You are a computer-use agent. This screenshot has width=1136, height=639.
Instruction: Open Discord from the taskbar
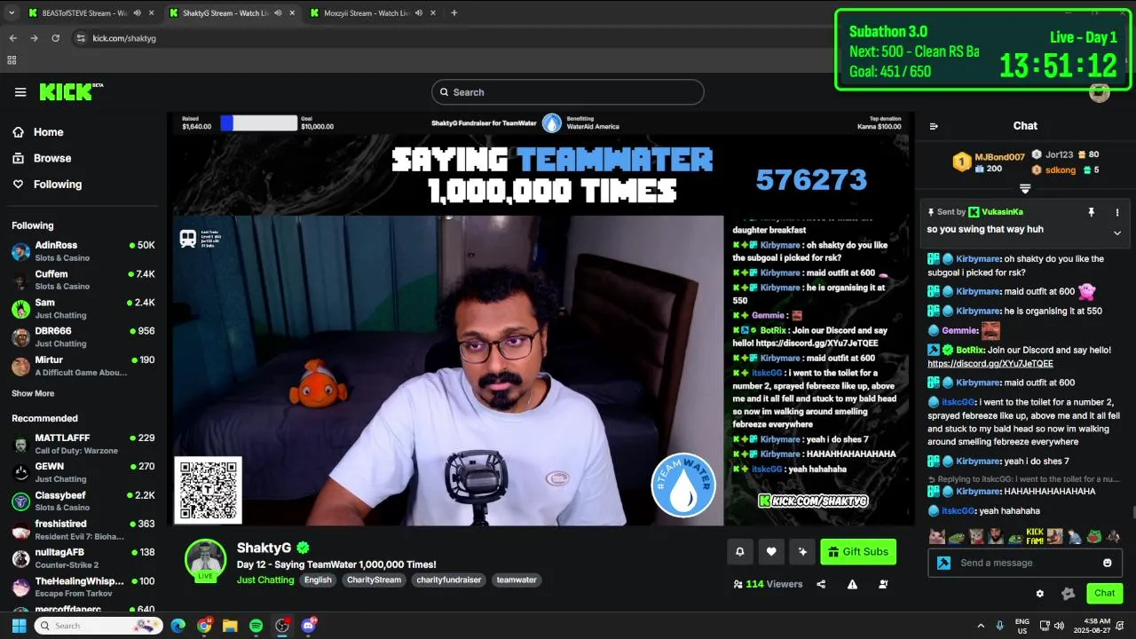pos(308,626)
